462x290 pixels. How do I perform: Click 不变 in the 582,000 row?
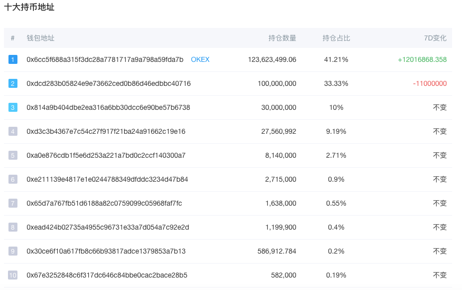point(440,275)
